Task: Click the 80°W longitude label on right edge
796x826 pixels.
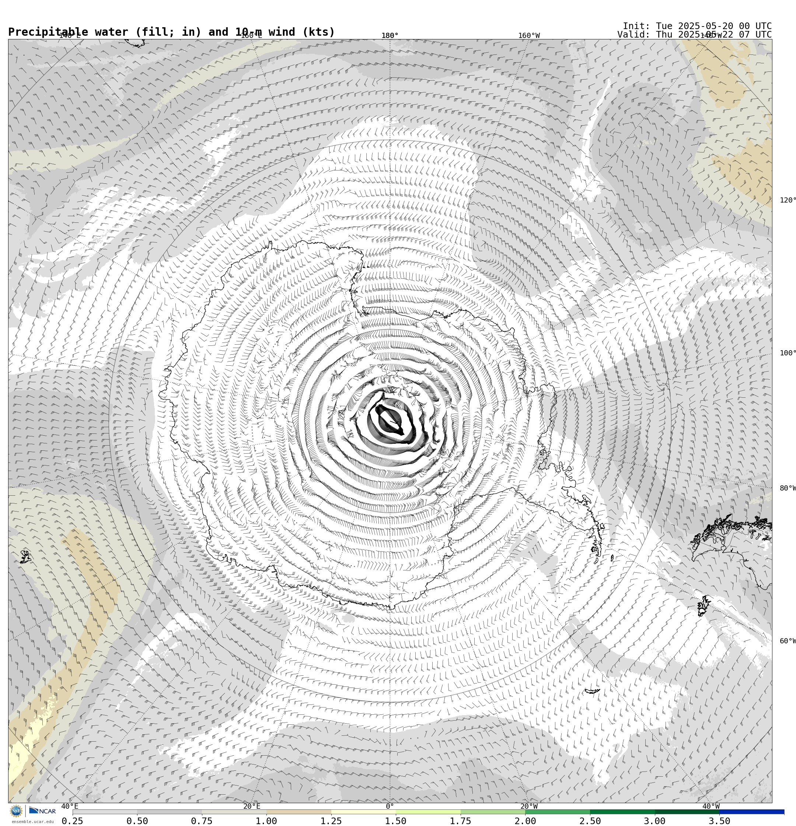Action: (788, 488)
